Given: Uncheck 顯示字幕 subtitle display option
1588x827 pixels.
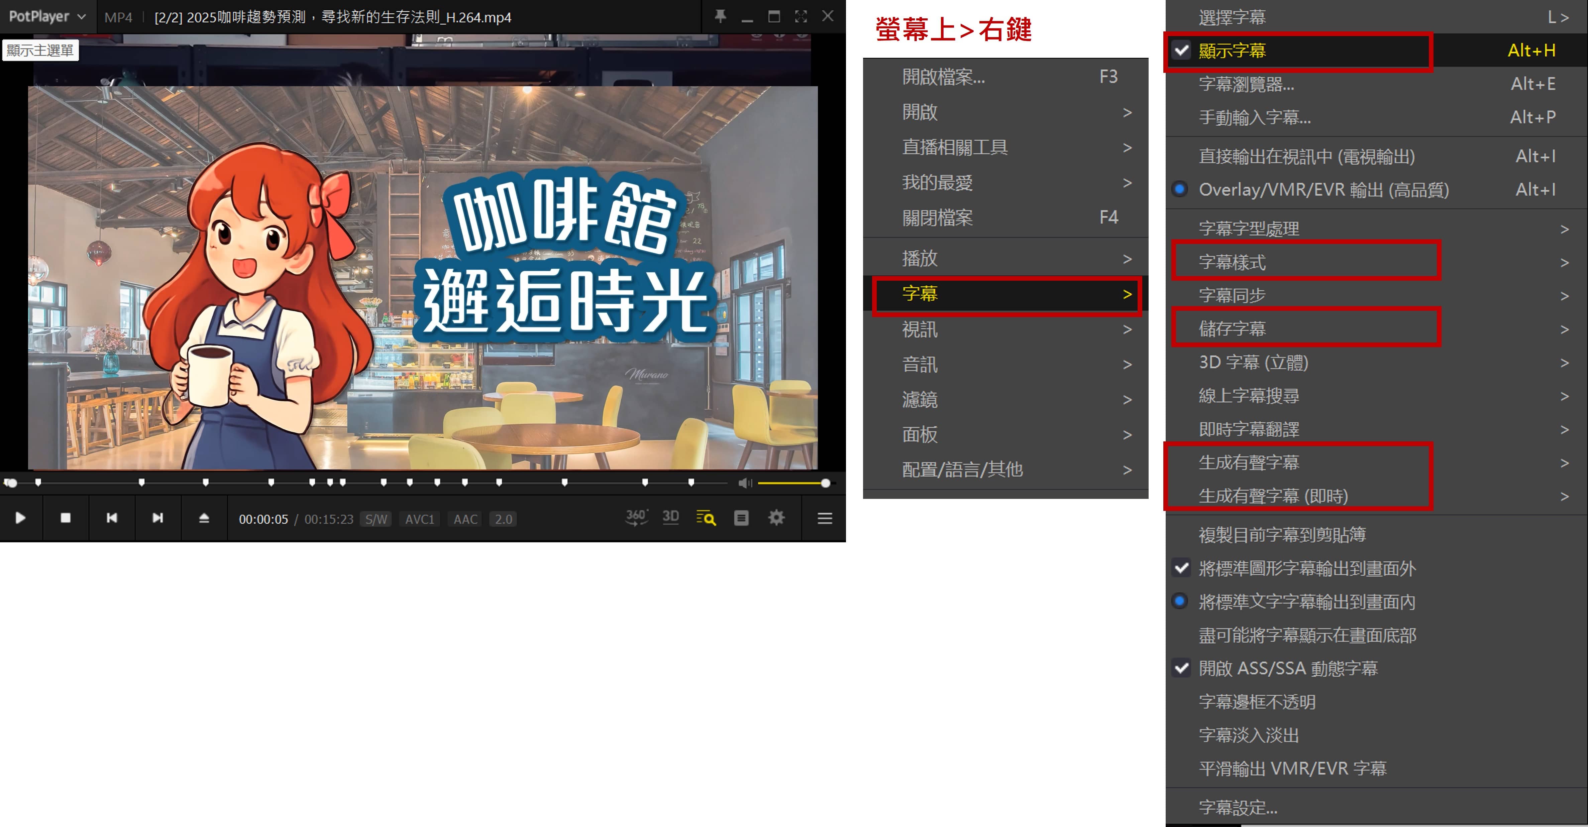Looking at the screenshot, I should [1233, 50].
